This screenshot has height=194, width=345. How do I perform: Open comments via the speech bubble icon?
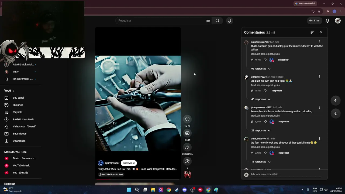click(187, 133)
